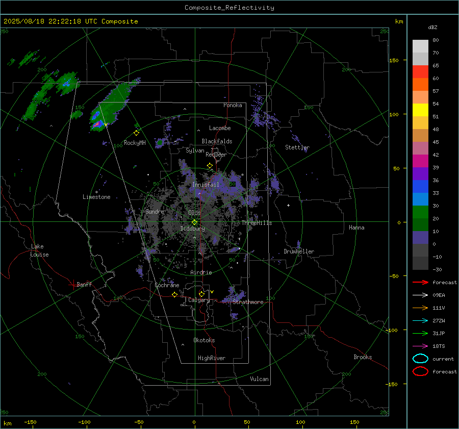459x429 pixels.
Task: Click the Lacombe town label
Action: click(220, 128)
